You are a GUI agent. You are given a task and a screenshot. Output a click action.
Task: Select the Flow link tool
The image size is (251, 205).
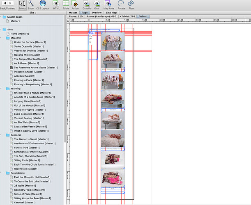coord(131,5)
